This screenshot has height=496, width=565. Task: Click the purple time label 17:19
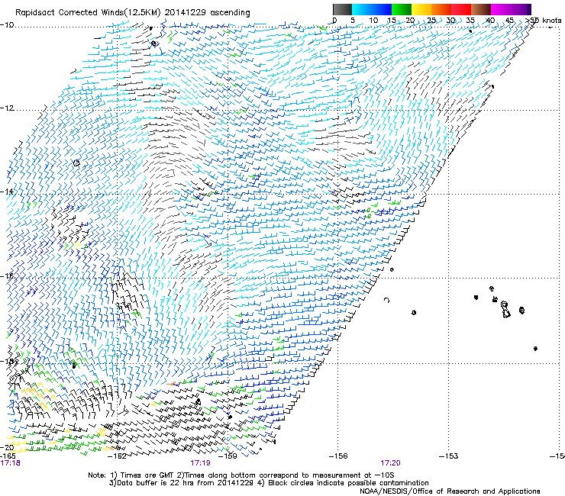pyautogui.click(x=200, y=463)
